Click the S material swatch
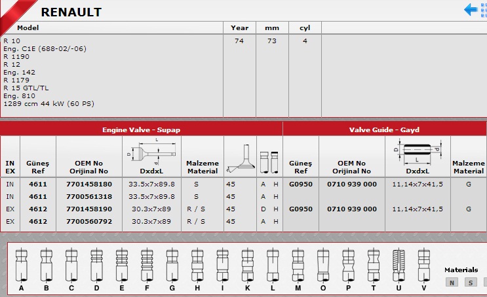This screenshot has width=487, height=297. (470, 283)
